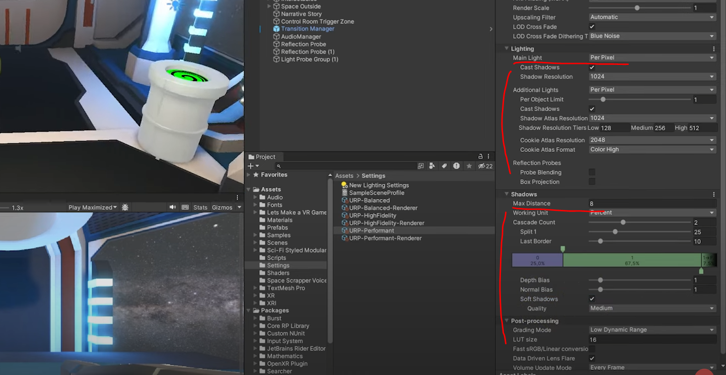Open the Project panel three-dot menu
Screen dimensions: 726x375
(488, 157)
